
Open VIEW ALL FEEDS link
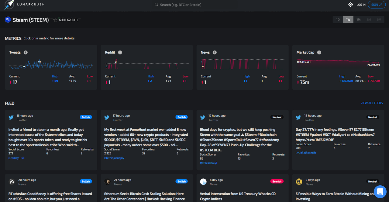(372, 103)
